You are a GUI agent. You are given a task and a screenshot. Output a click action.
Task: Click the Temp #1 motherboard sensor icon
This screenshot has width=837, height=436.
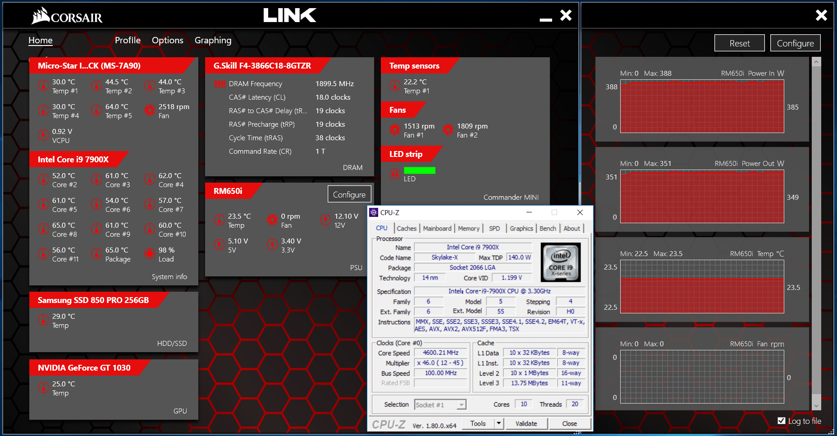(43, 86)
